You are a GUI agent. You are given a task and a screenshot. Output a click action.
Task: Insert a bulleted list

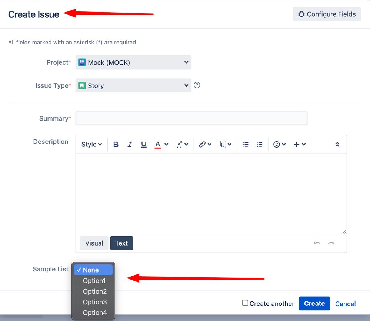[x=246, y=144]
